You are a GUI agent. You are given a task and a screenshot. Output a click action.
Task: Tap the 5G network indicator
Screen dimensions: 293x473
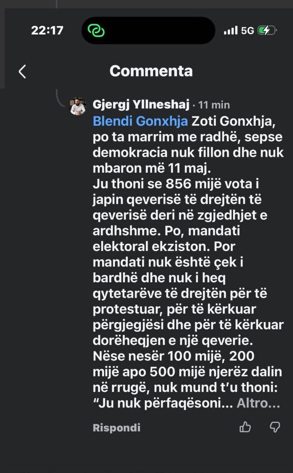247,30
